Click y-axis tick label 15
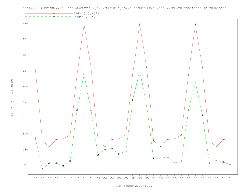This screenshot has height=194, width=251. click(24, 165)
